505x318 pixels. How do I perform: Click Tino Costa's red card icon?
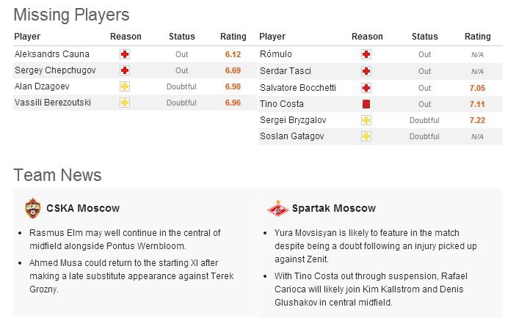coord(366,104)
